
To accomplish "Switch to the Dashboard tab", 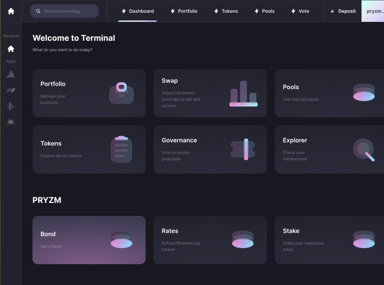I will tap(138, 11).
